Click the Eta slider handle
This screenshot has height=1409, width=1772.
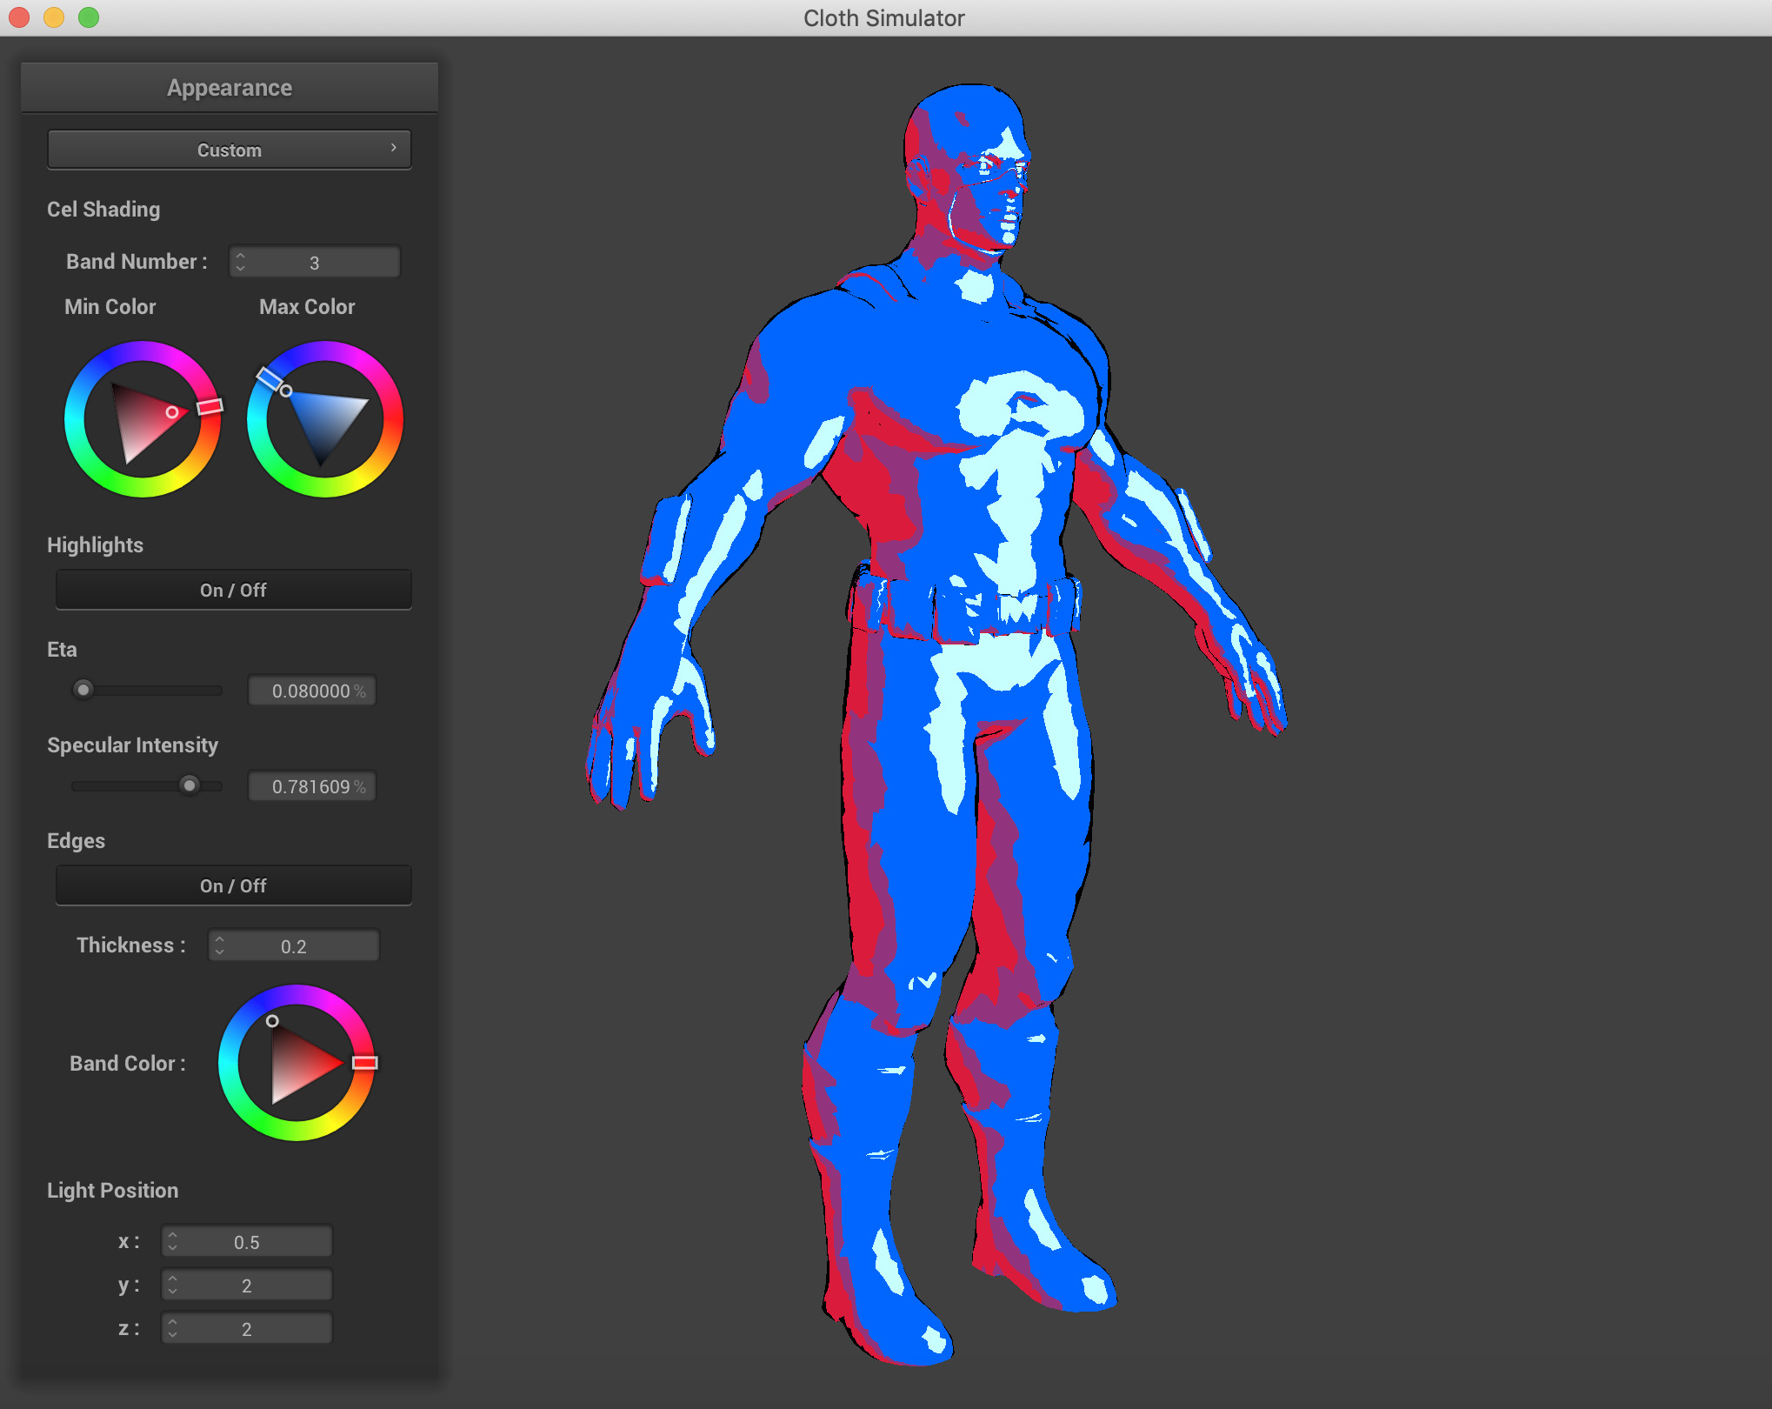point(83,690)
